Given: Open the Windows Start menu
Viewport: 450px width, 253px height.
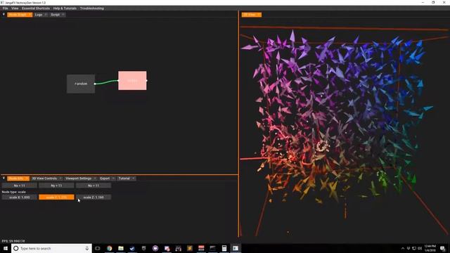Looking at the screenshot, I should pyautogui.click(x=6, y=248).
